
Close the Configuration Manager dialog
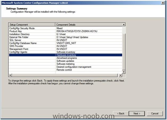click(x=163, y=3)
